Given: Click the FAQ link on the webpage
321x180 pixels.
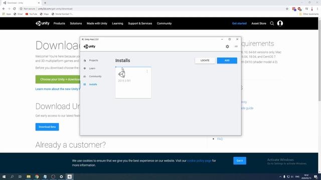Looking at the screenshot, I should 220,139.
